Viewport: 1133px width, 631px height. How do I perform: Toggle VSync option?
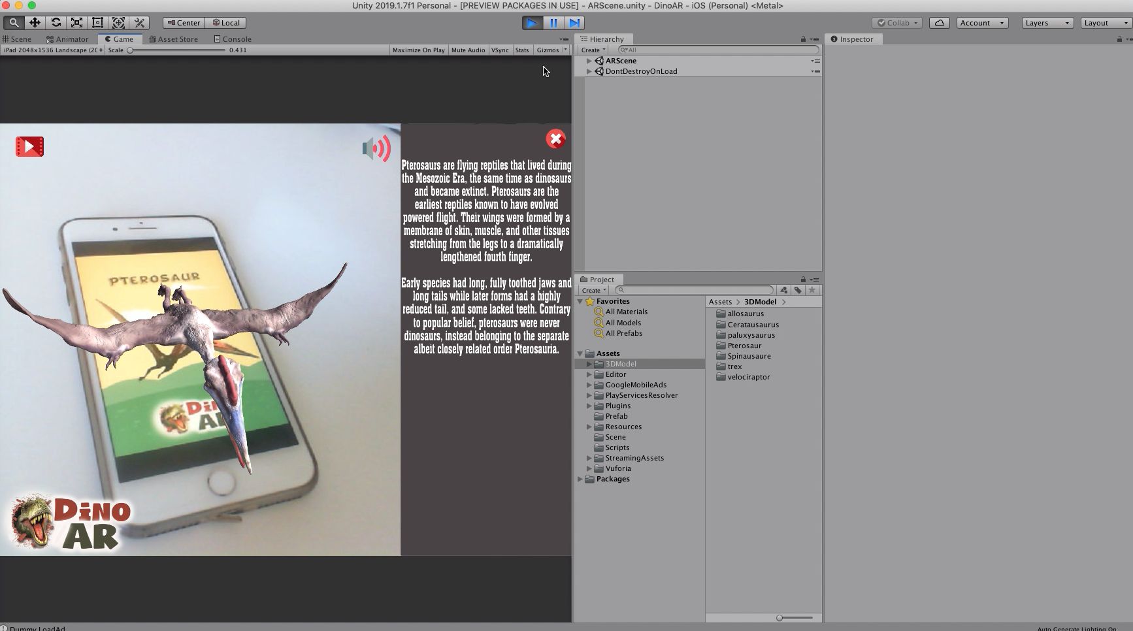tap(500, 50)
